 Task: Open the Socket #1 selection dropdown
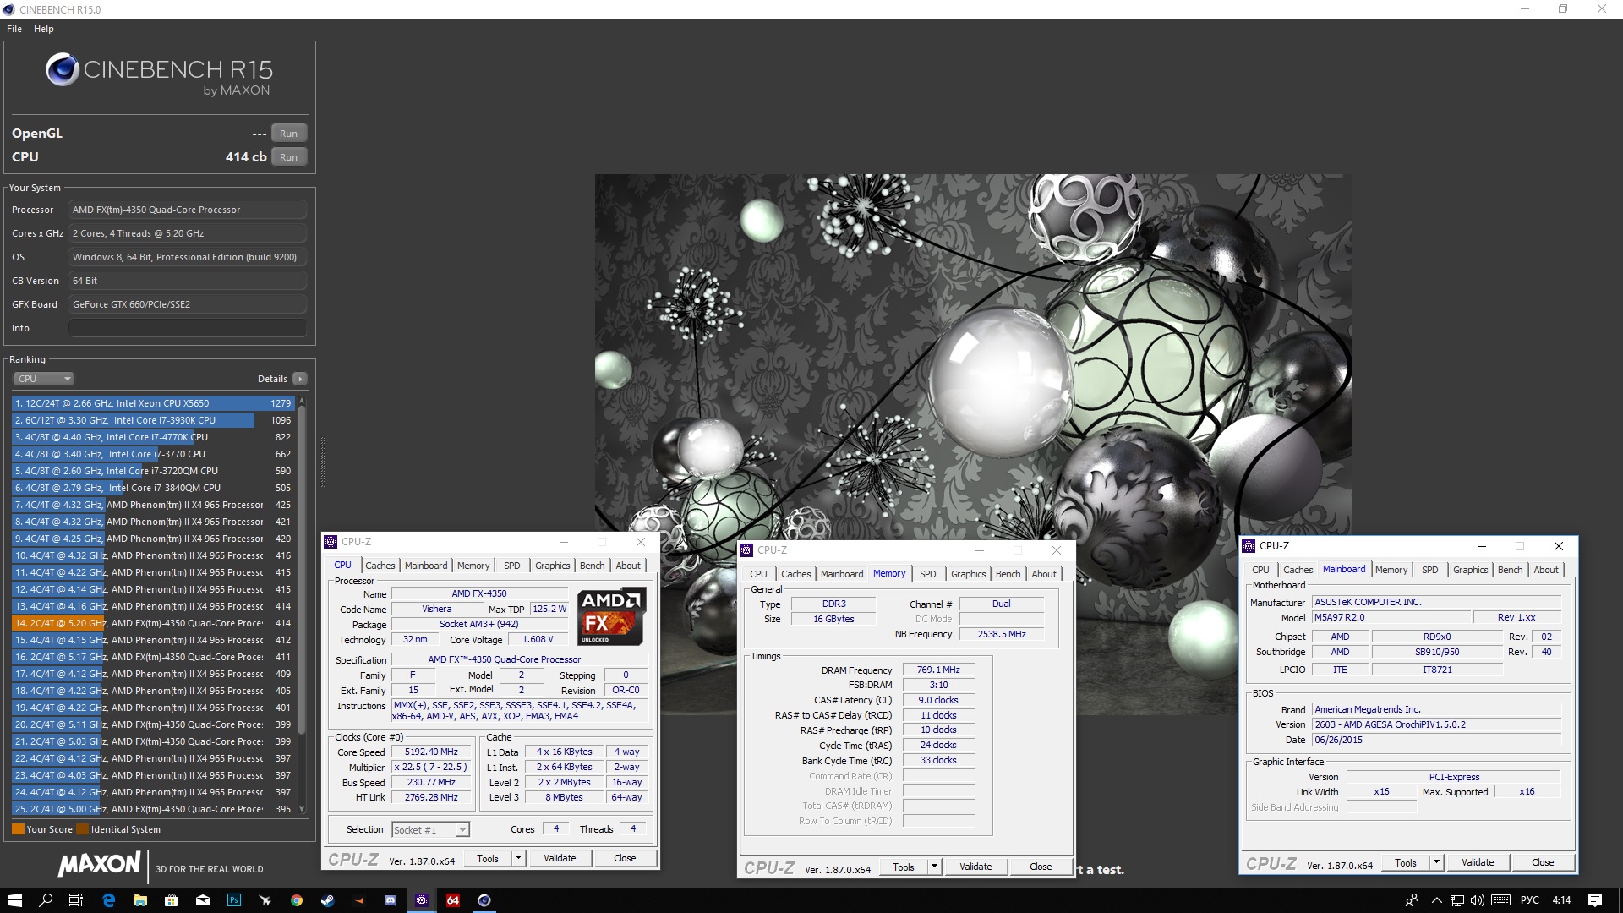431,830
